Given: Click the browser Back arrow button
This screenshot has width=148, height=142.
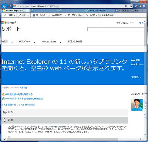Looking at the screenshot, I should click(x=4, y=6).
